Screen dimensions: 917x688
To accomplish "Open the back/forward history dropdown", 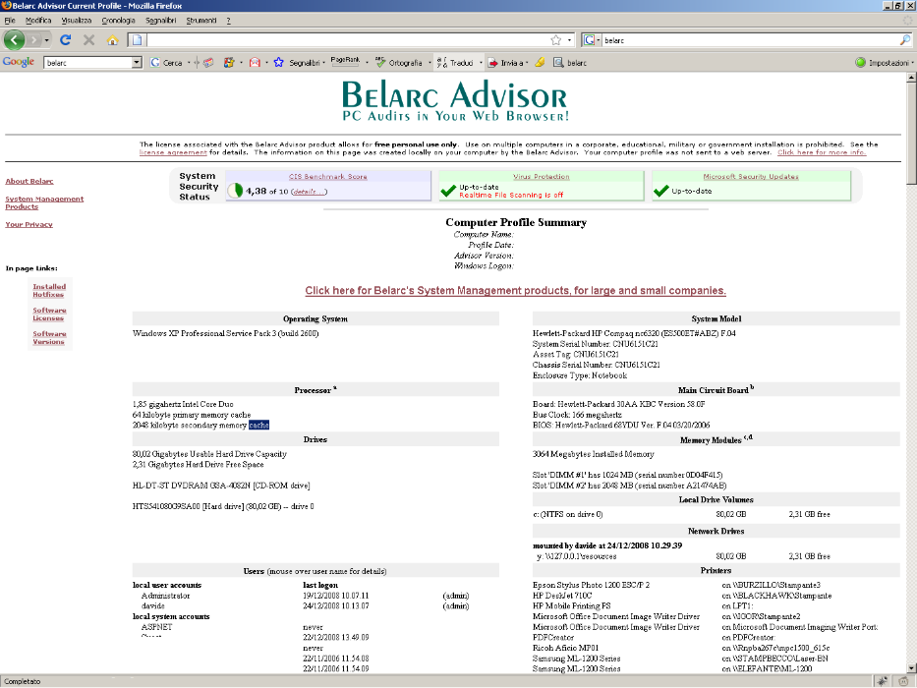I will click(47, 39).
